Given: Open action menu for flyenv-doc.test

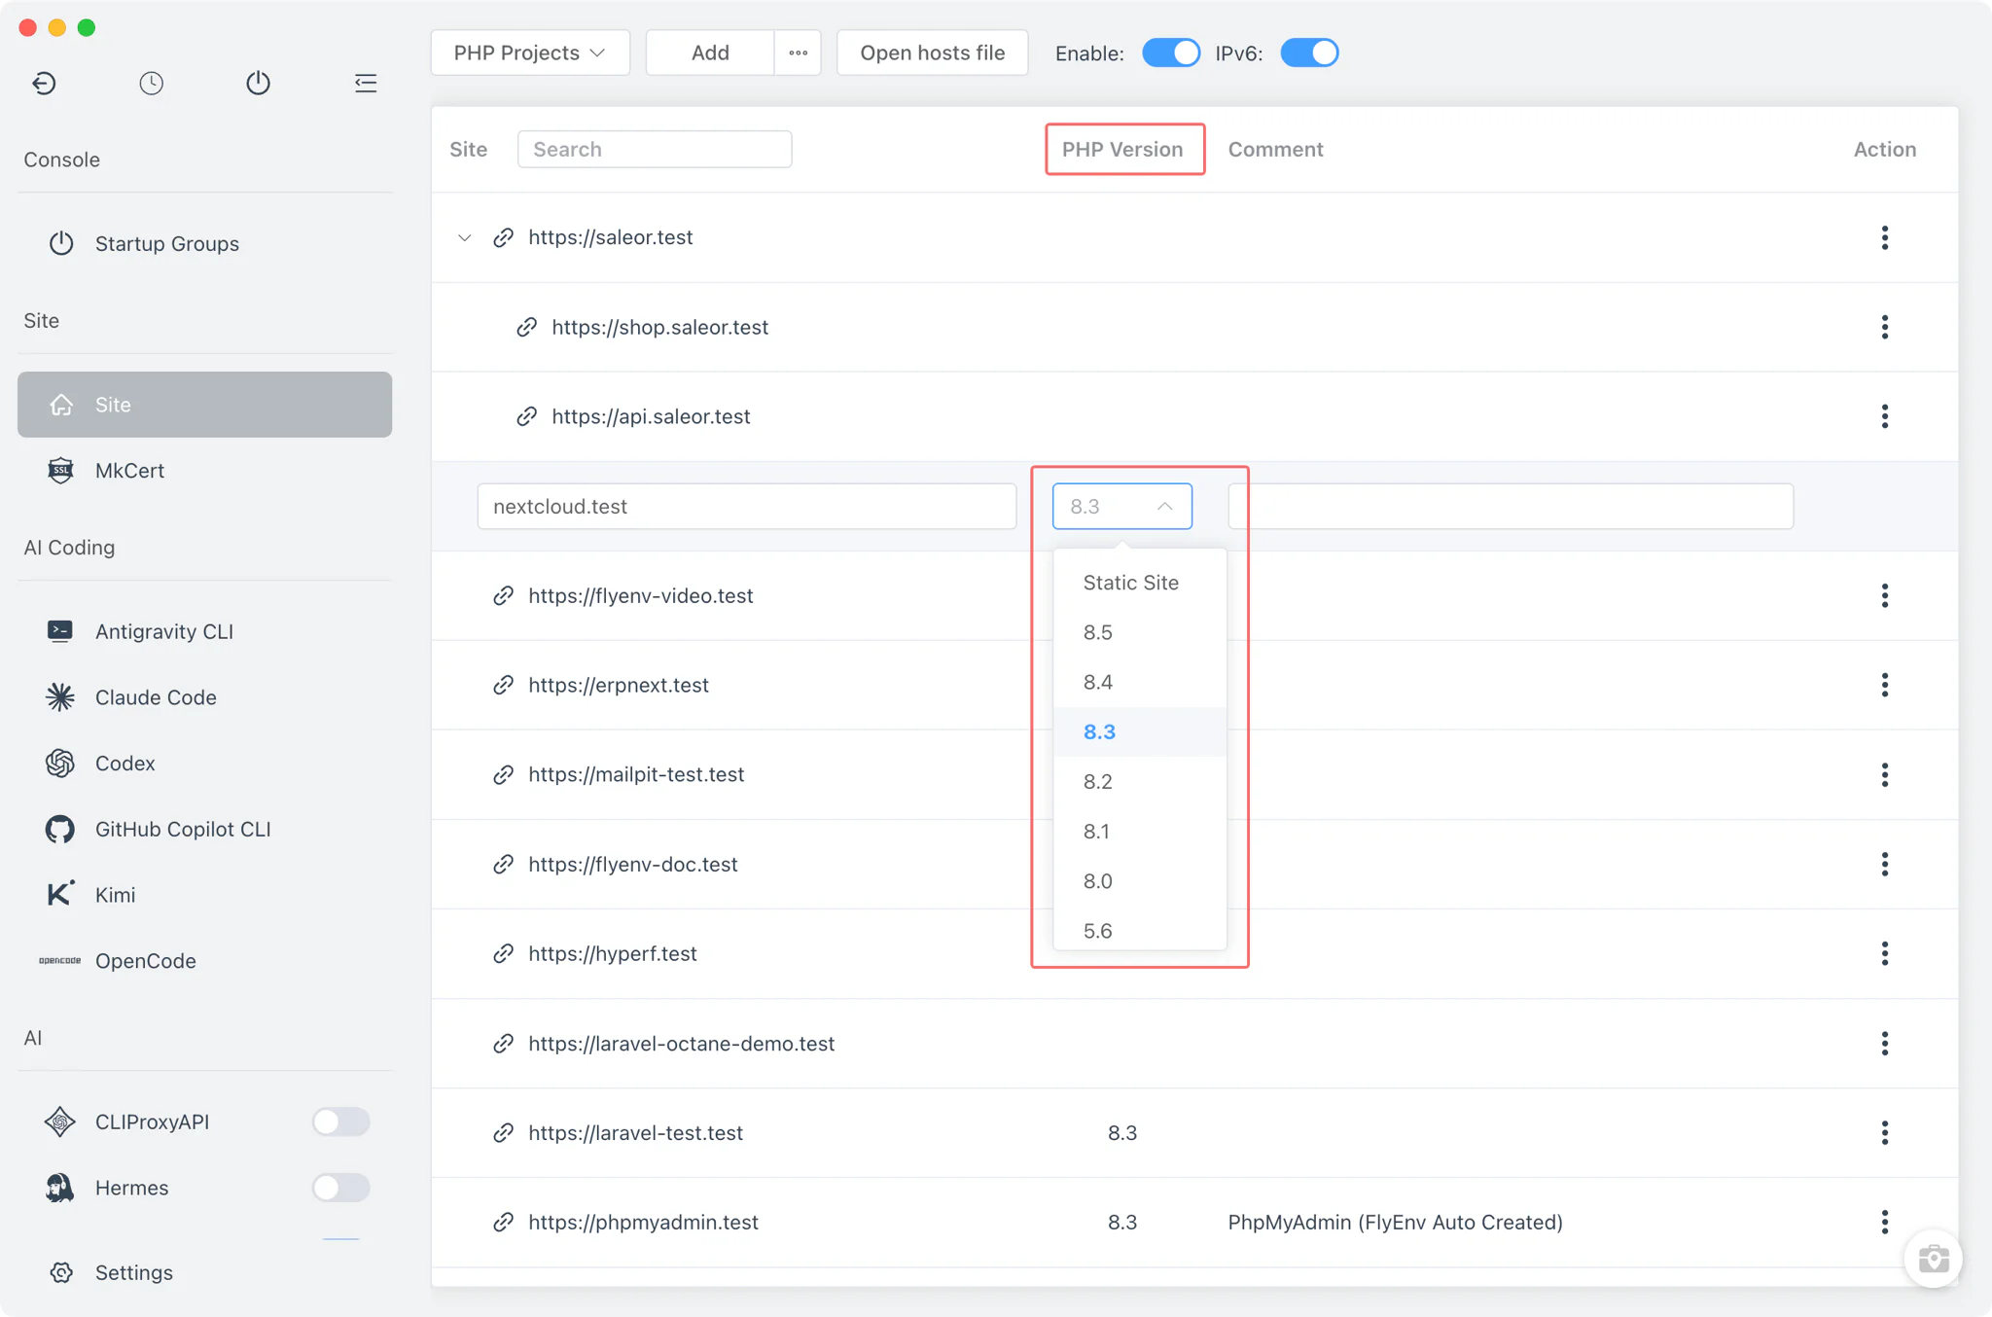Looking at the screenshot, I should (1884, 864).
